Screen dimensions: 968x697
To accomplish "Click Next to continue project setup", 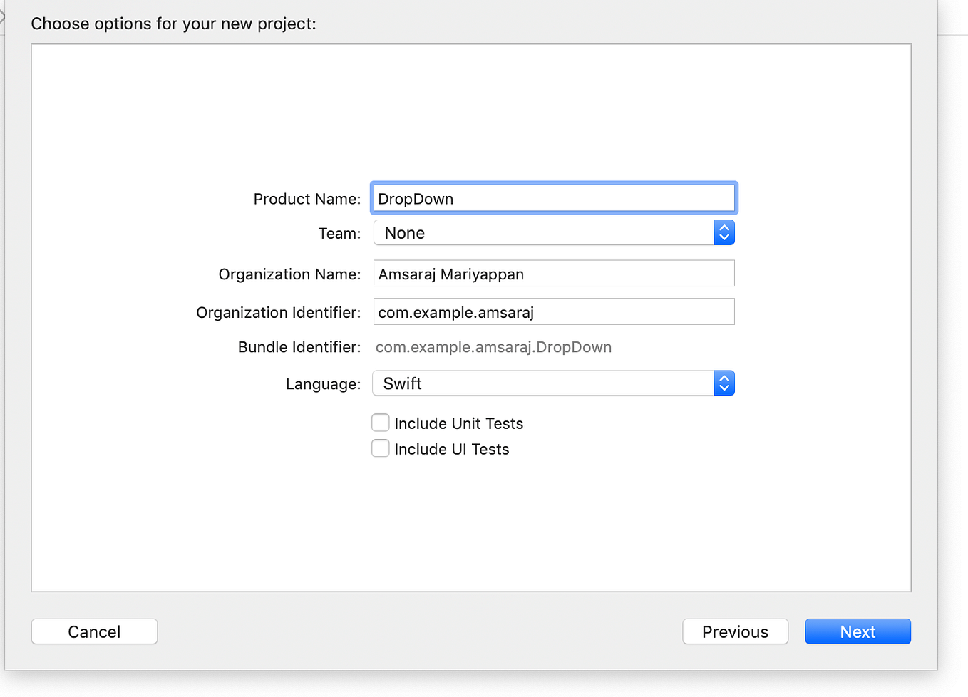I will 858,631.
